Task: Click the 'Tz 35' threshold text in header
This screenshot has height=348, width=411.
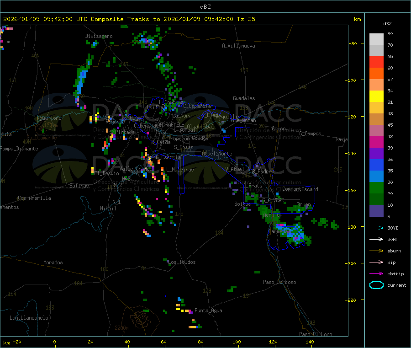Action: pyautogui.click(x=246, y=19)
